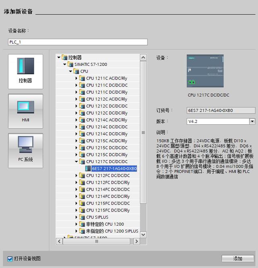Click folder icon of CPU 1212C DC/DC/DC

pos(82,106)
